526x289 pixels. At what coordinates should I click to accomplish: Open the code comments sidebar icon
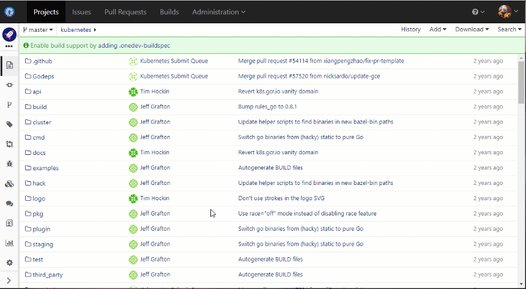9,203
